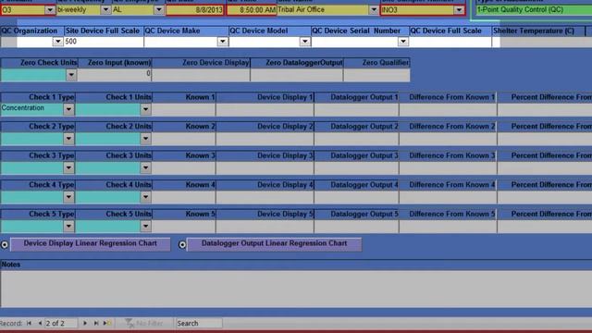Image resolution: width=592 pixels, height=333 pixels.
Task: Click the Difference From Known 1 field
Action: [x=448, y=109]
